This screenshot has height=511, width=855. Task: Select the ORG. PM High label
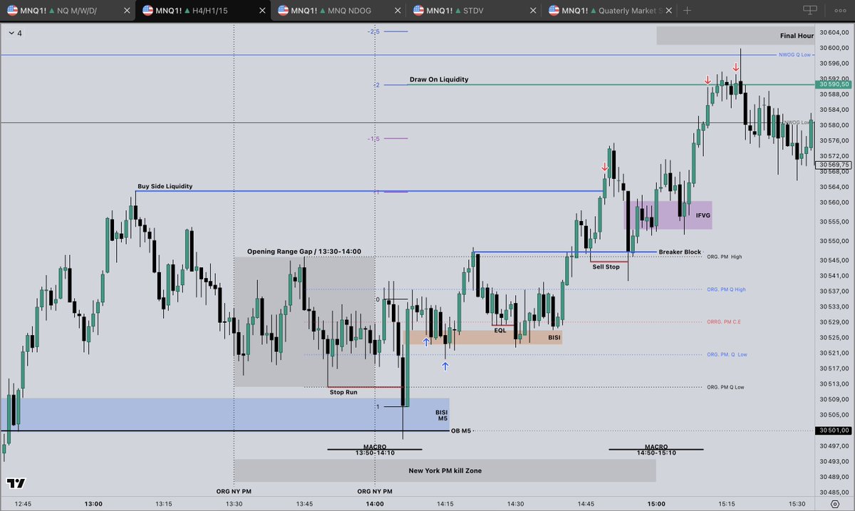tap(725, 256)
